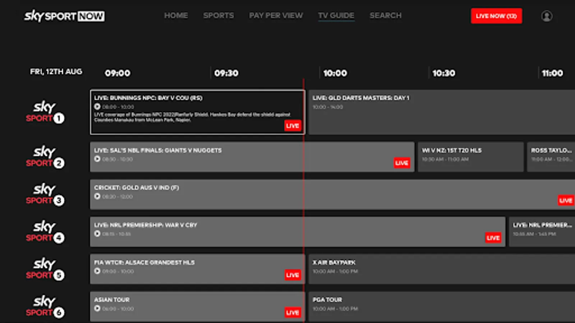Image resolution: width=575 pixels, height=323 pixels.
Task: Click LIVE badge on Bunnings NPC programme
Action: pyautogui.click(x=293, y=126)
